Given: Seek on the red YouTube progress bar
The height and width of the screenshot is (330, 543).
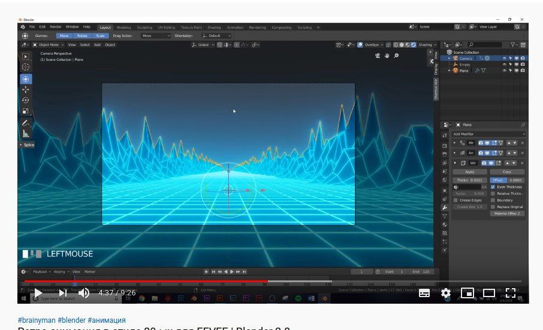Looking at the screenshot, I should (x=146, y=282).
